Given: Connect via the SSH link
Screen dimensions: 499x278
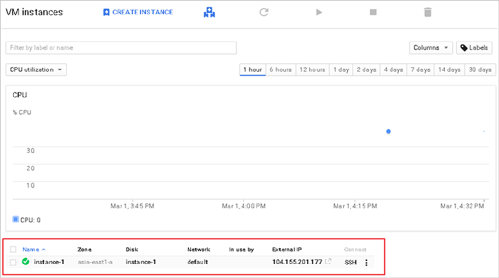Looking at the screenshot, I should 351,262.
